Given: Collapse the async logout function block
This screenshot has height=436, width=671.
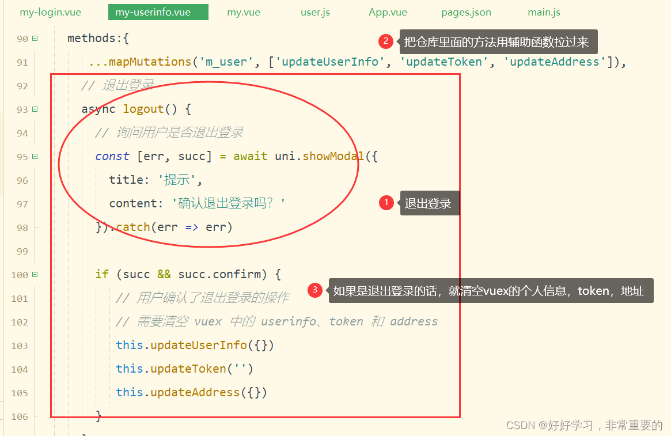Looking at the screenshot, I should coord(35,109).
